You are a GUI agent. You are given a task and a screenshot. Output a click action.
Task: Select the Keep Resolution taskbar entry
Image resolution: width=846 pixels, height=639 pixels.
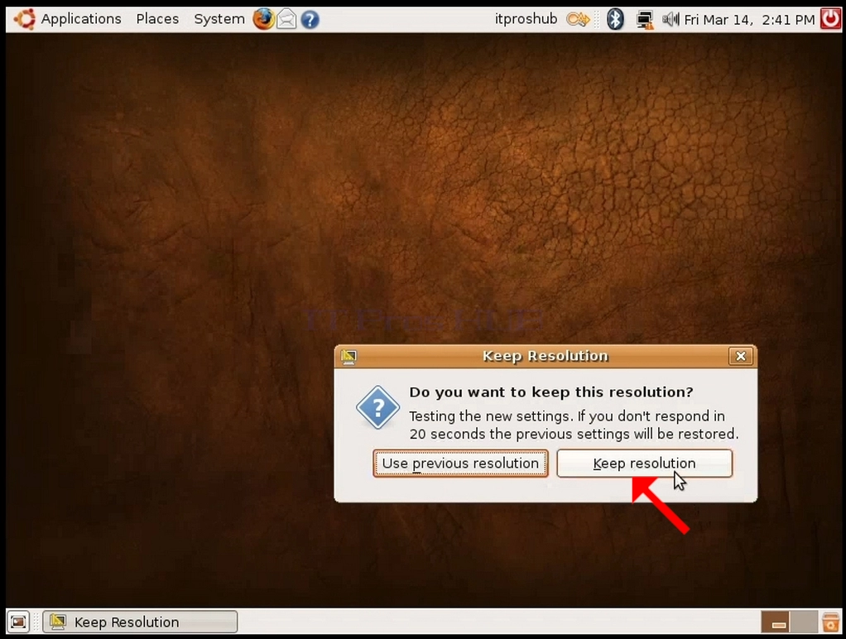(x=140, y=622)
